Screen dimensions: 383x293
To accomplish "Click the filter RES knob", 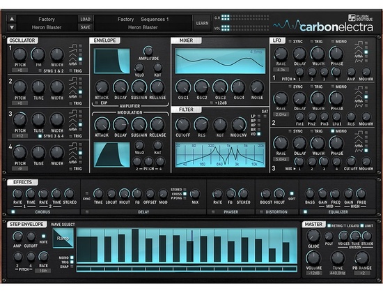I will [201, 125].
